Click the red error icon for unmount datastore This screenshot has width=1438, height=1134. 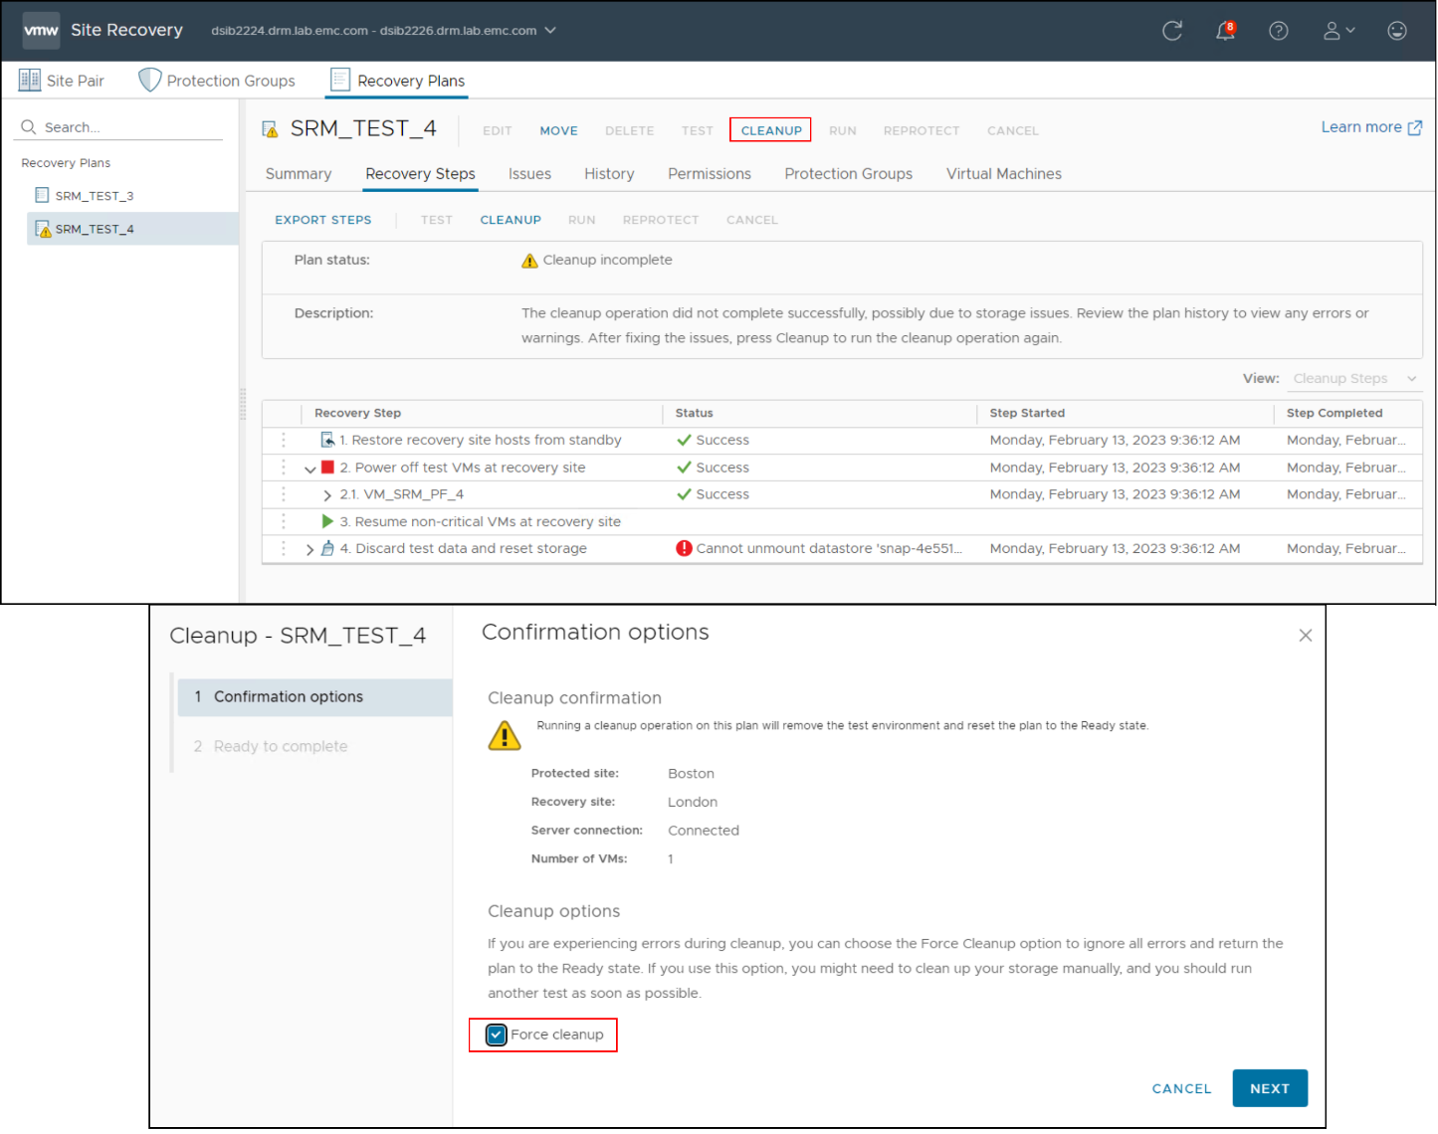[x=684, y=548]
